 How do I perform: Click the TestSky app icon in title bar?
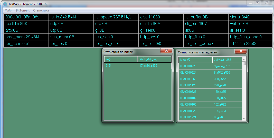click(5, 4)
